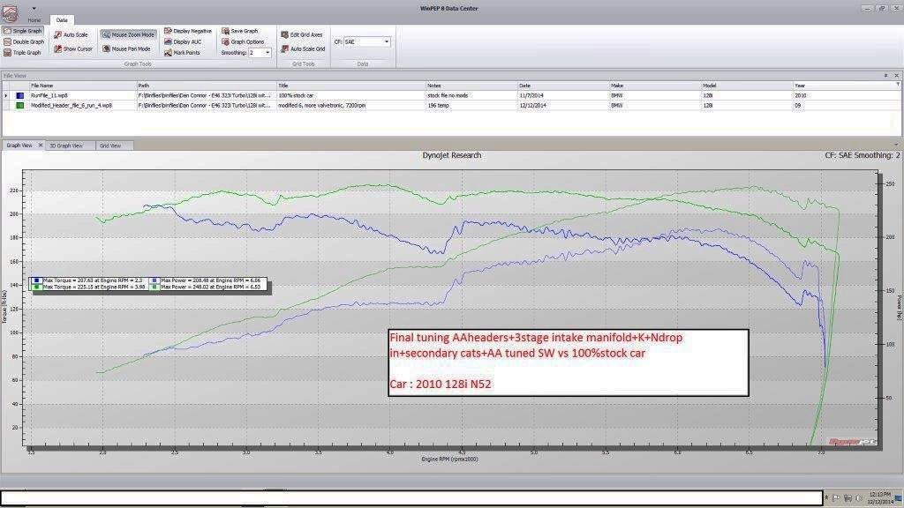
Task: Open Edit Grid Axes
Action: (302, 34)
